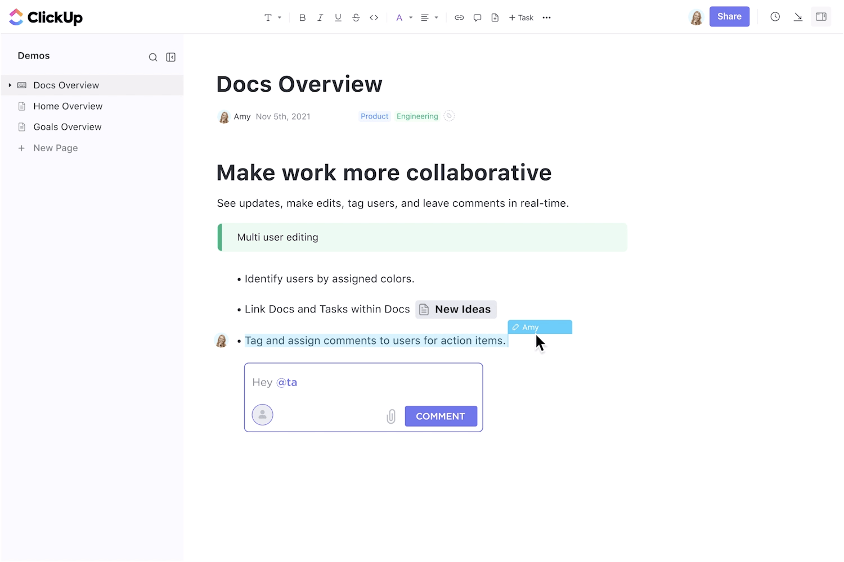Screen dimensions: 844x562
Task: Create a task with + Task
Action: click(x=521, y=17)
